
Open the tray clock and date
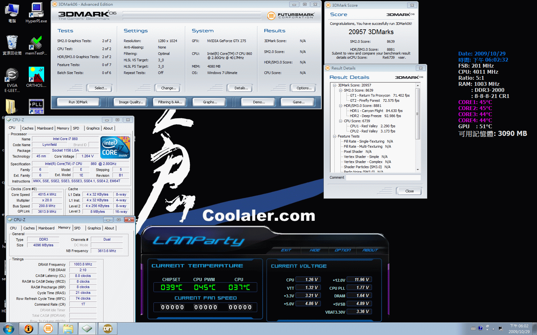pos(519,329)
